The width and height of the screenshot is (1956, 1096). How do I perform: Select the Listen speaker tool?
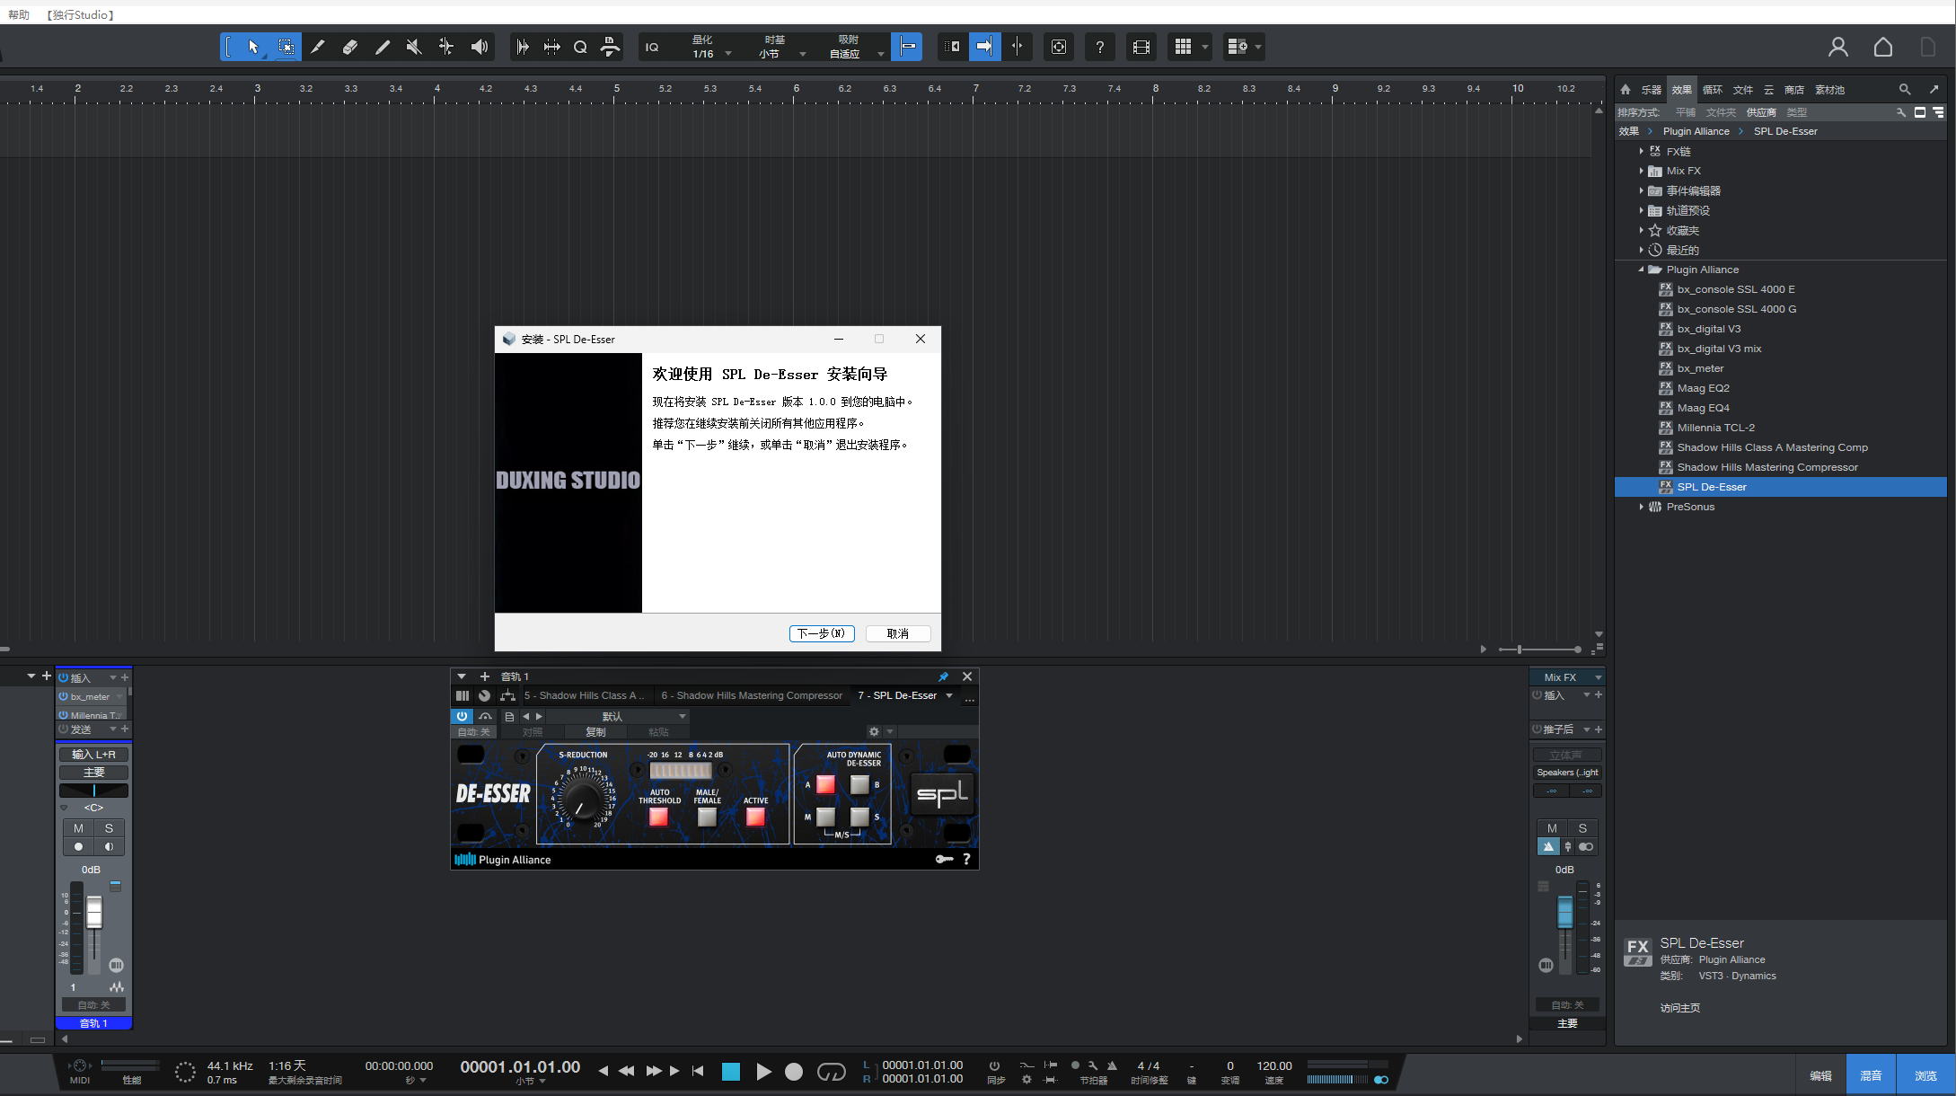point(480,47)
